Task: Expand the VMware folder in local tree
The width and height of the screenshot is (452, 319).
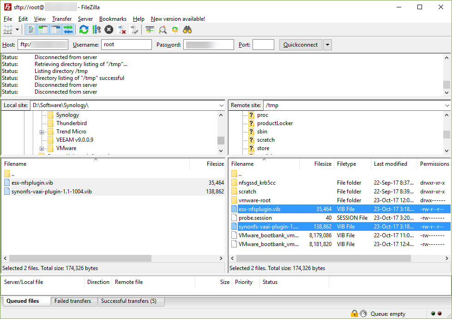Action: click(42, 148)
